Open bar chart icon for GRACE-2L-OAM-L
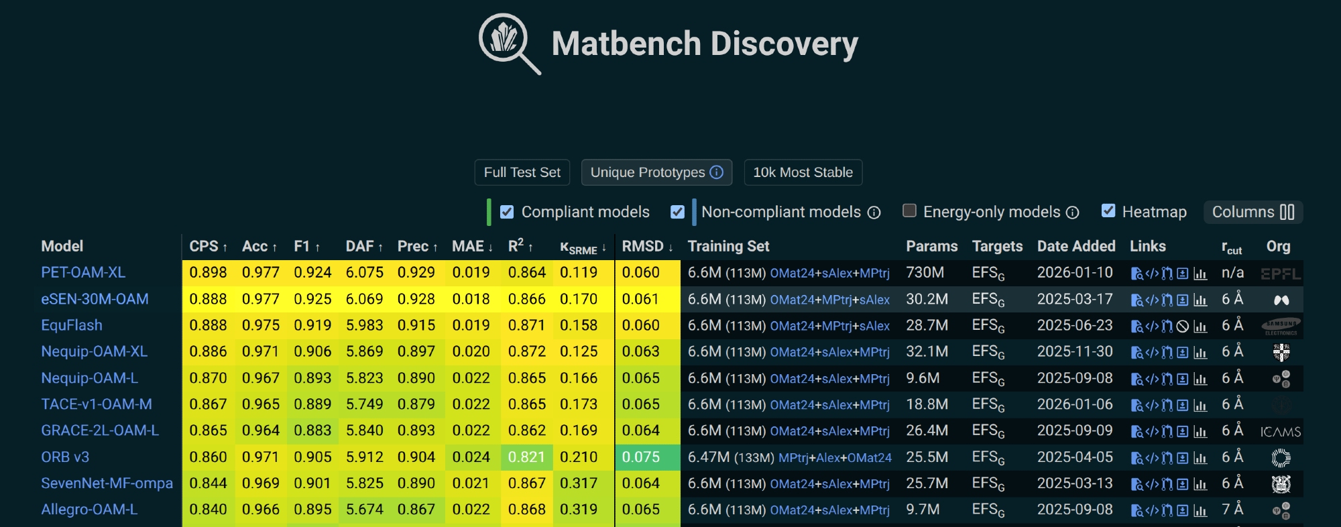This screenshot has height=527, width=1341. [1200, 432]
